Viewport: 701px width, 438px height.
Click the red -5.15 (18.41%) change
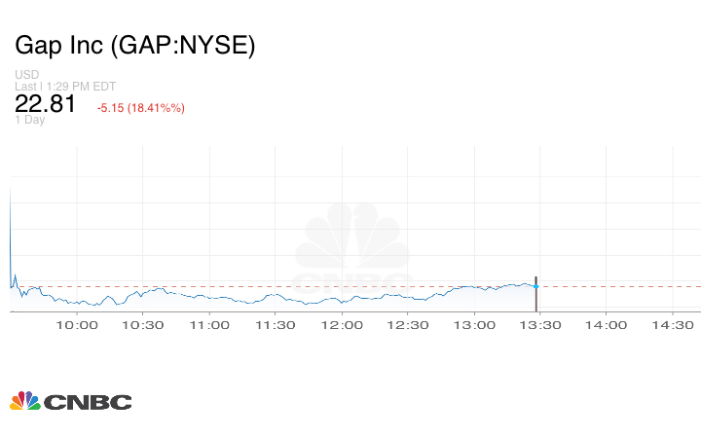coord(141,107)
